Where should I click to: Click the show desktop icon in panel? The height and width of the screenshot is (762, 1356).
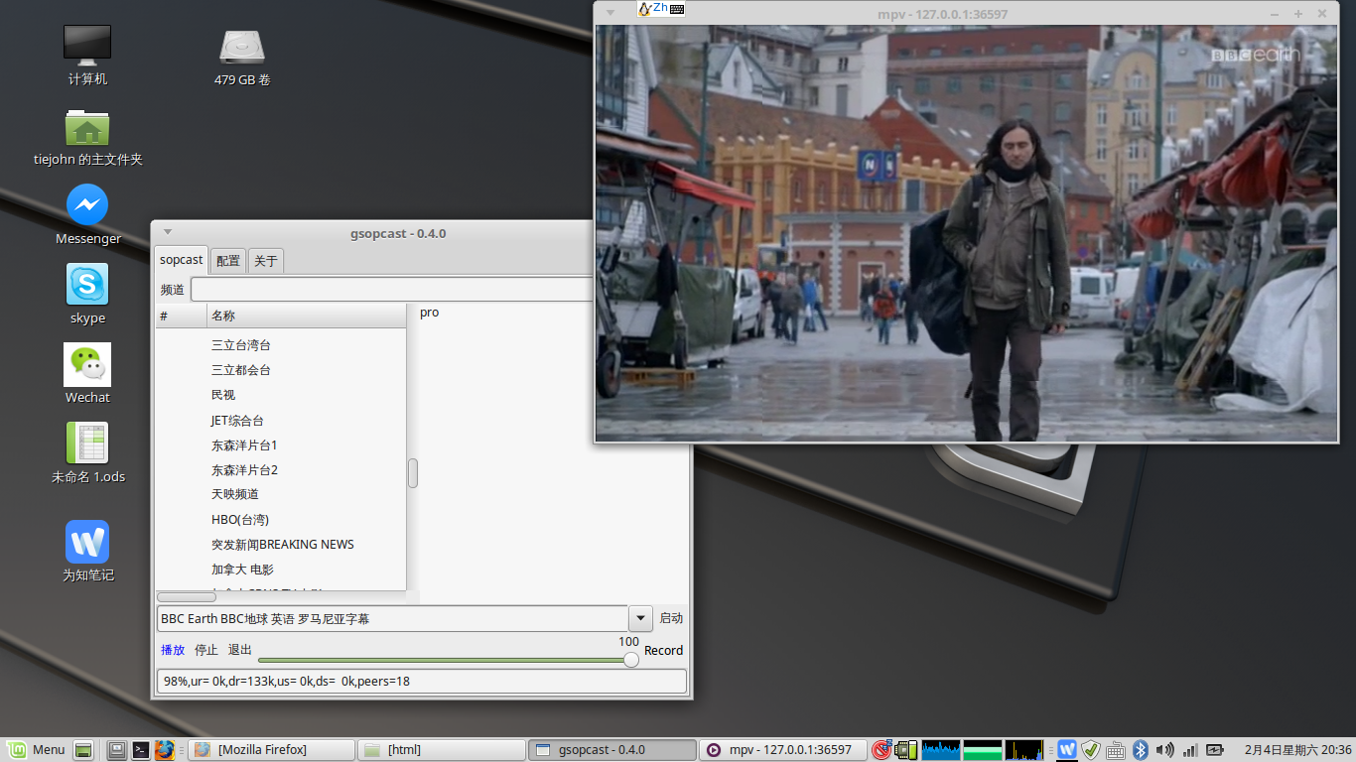point(83,750)
